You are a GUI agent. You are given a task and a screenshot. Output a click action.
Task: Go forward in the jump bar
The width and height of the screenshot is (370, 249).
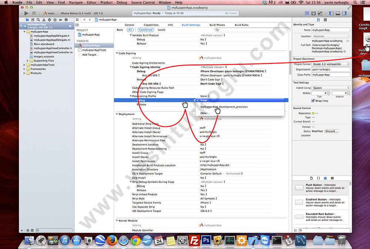(x=90, y=20)
